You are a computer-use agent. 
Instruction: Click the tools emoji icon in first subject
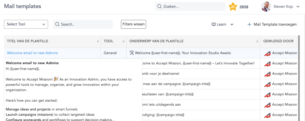[x=132, y=53]
